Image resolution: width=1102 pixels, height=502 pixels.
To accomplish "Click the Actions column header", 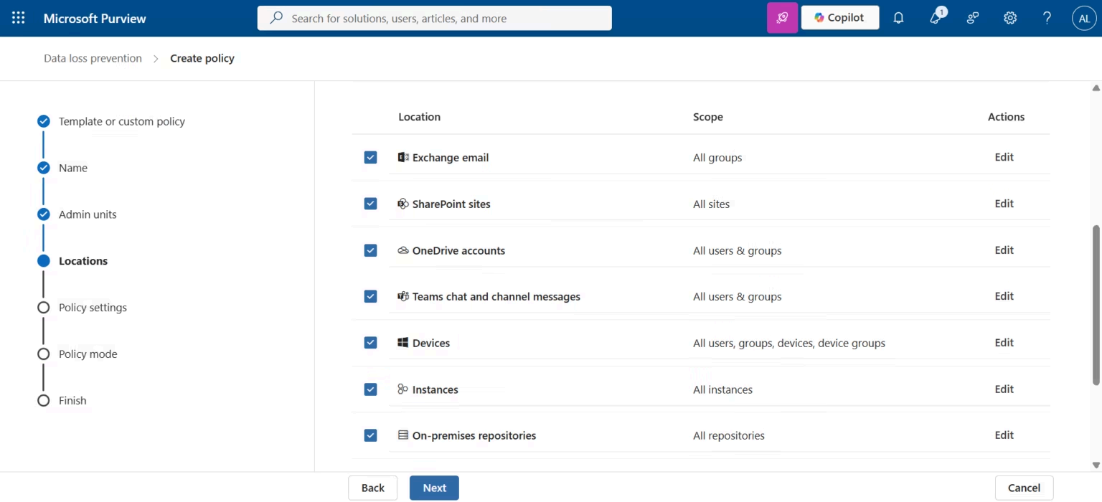I will coord(1006,117).
